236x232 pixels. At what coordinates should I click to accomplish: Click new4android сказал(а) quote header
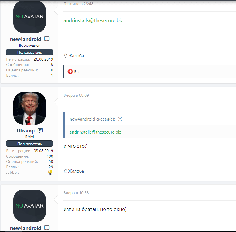(x=92, y=119)
